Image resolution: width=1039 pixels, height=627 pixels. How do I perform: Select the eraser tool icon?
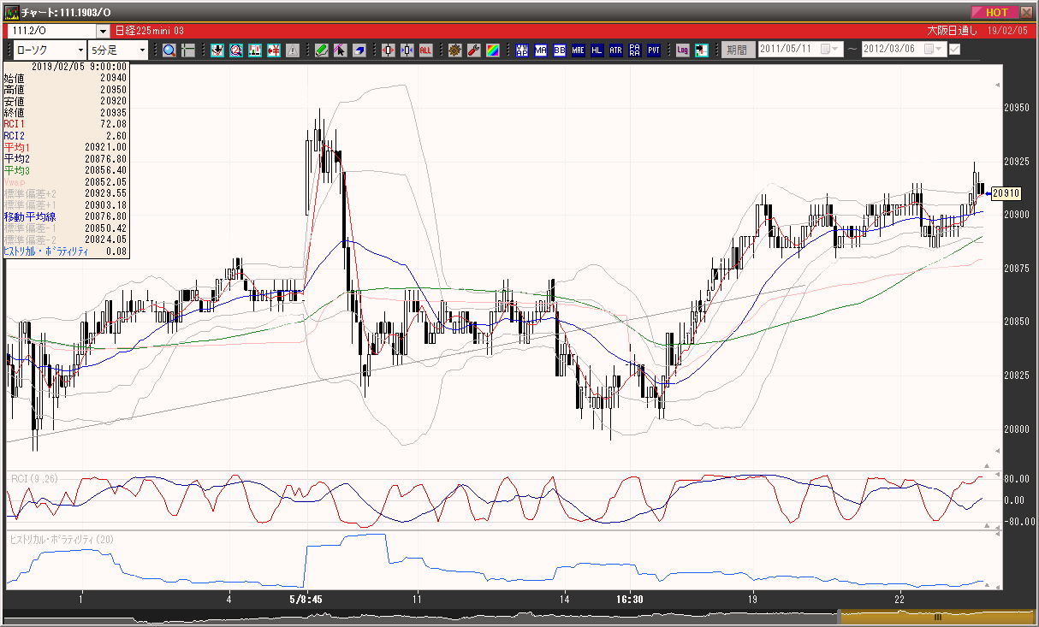359,50
